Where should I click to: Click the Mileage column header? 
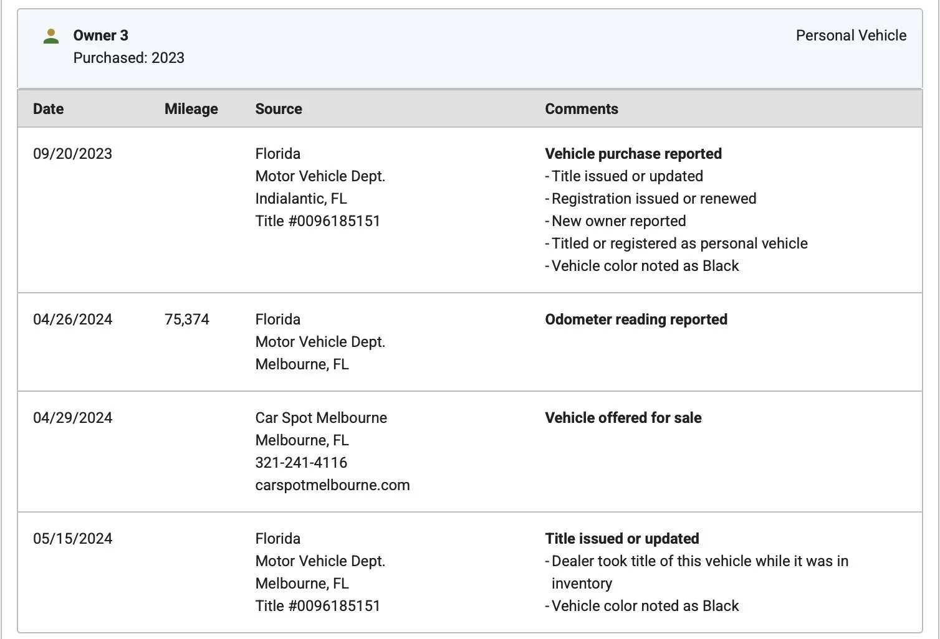click(191, 109)
